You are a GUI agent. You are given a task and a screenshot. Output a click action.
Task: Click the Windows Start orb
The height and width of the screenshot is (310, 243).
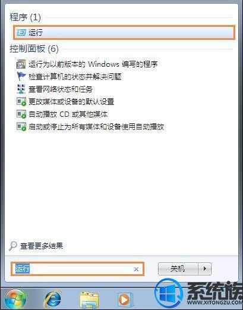click(15, 299)
